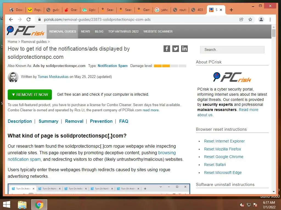Click the Home breadcrumb link
Image resolution: width=281 pixels, height=210 pixels.
click(x=12, y=42)
